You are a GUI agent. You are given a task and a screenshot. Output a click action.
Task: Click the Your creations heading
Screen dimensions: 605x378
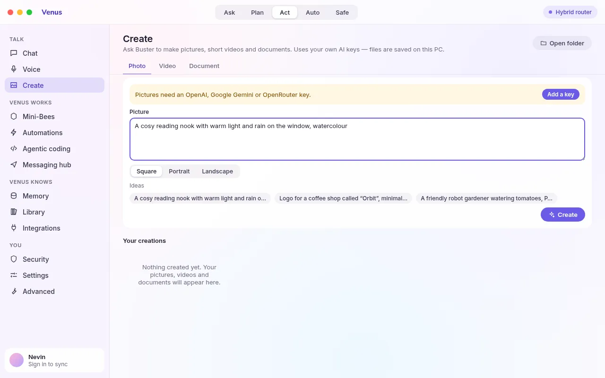coord(144,241)
